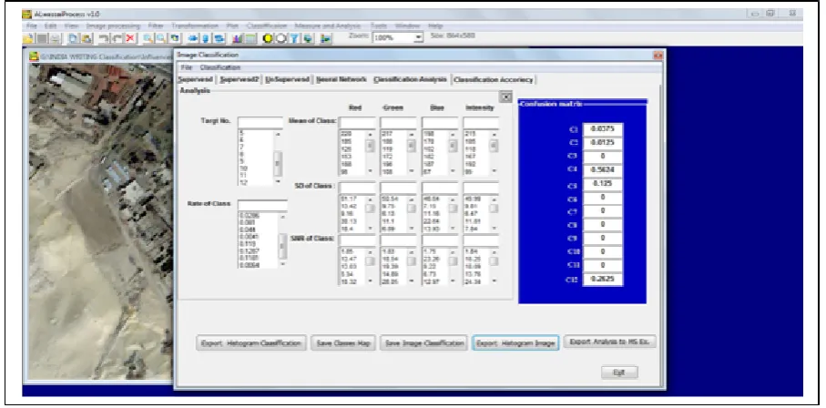Screen dimensions: 826x408
Task: Click the Export Histogram Image button
Action: [515, 342]
